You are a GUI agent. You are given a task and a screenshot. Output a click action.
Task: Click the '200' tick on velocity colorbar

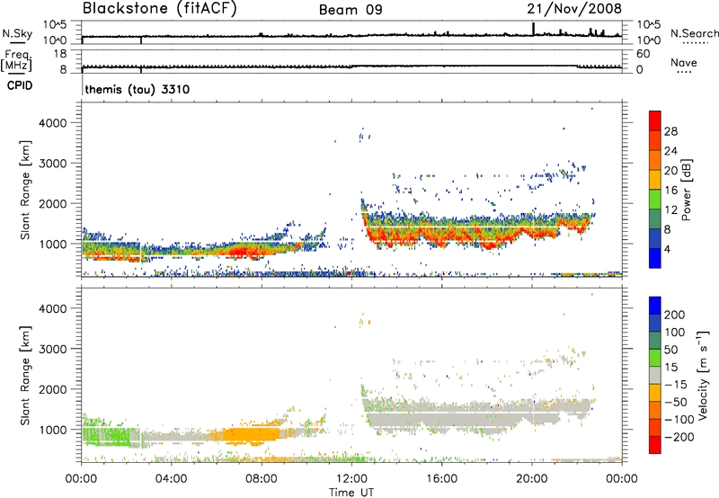(x=675, y=315)
